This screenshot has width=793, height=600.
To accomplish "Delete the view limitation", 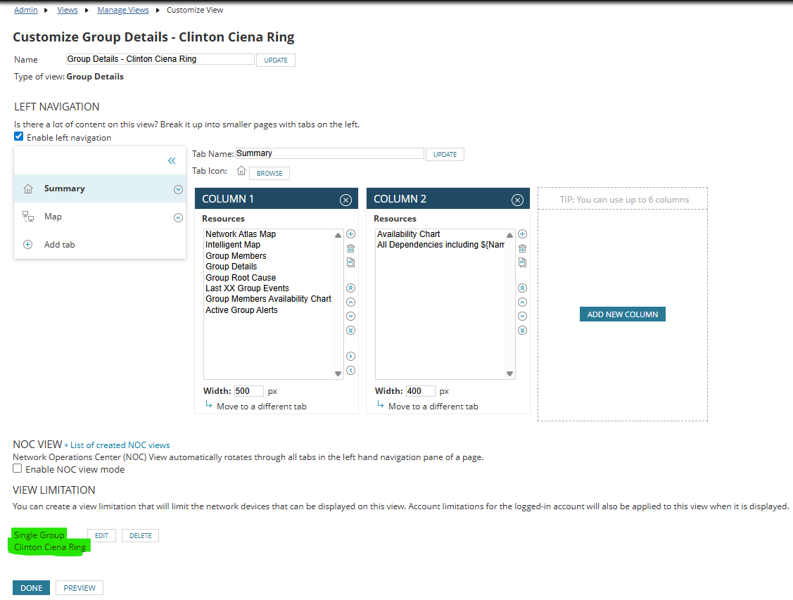I will [x=140, y=536].
